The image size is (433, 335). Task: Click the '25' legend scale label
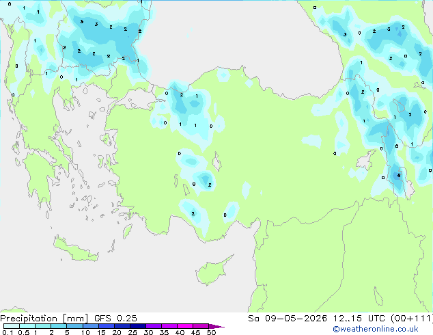point(132,332)
